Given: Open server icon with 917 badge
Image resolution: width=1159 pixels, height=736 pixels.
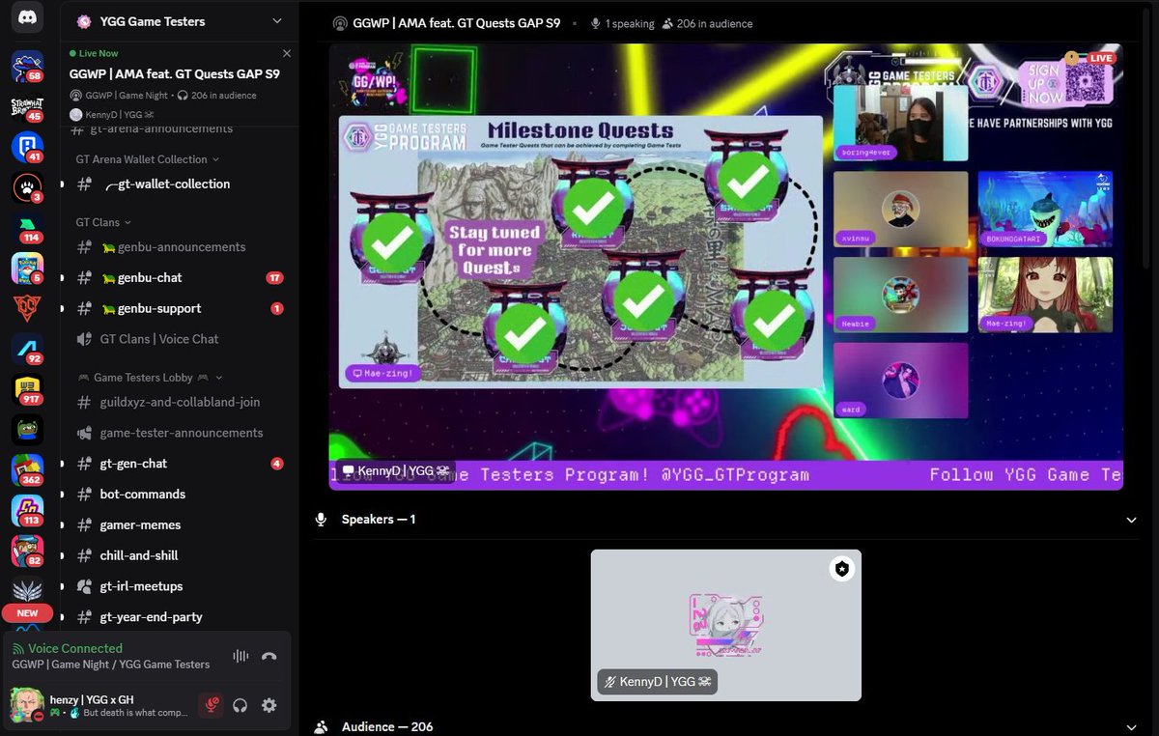Looking at the screenshot, I should [x=27, y=389].
